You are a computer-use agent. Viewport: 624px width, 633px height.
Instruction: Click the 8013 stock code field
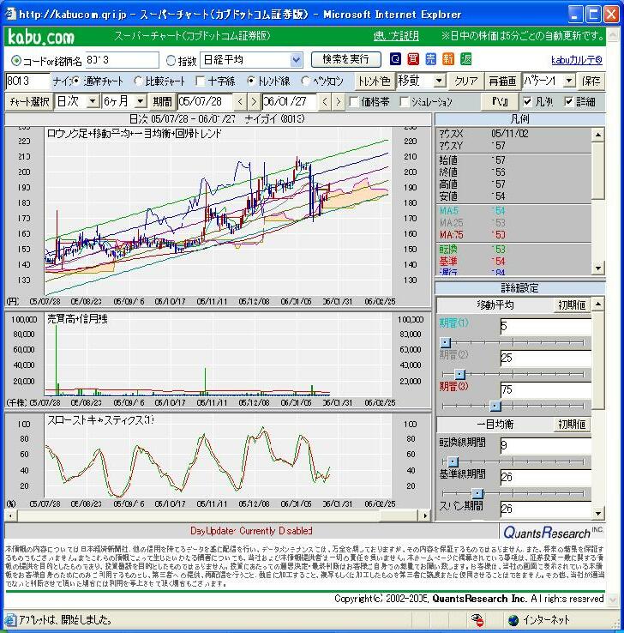click(x=27, y=81)
